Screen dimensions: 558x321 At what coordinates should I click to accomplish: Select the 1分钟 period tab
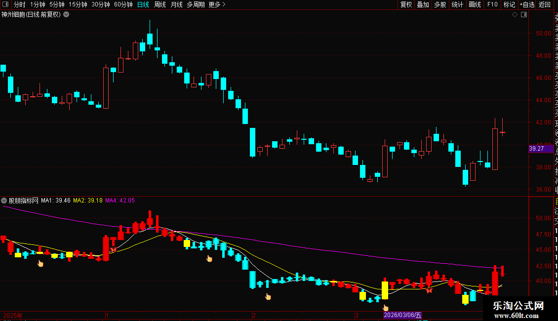click(38, 4)
